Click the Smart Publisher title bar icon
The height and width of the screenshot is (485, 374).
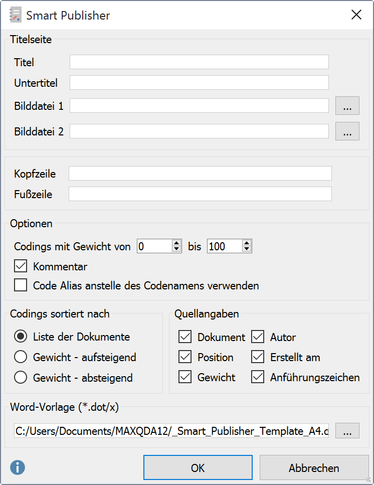point(15,15)
